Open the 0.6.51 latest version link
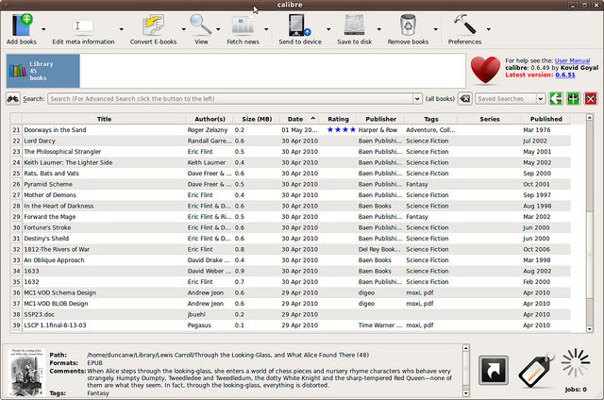Screen dimensions: 604x400 (565, 75)
